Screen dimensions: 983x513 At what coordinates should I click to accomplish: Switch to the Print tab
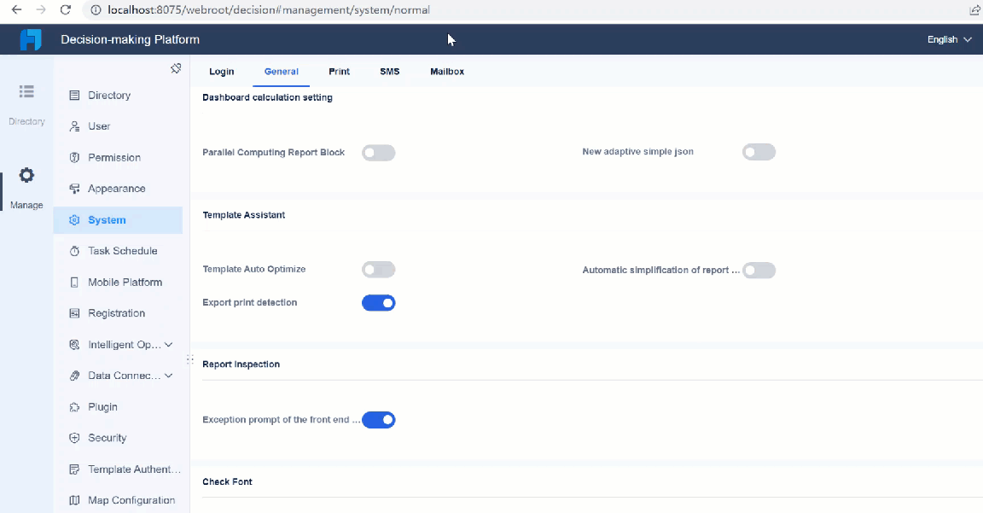click(x=339, y=72)
